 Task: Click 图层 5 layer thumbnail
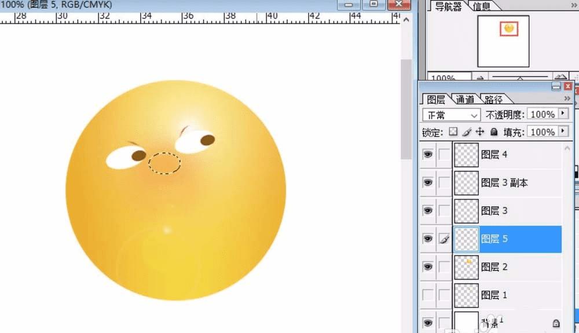point(466,239)
